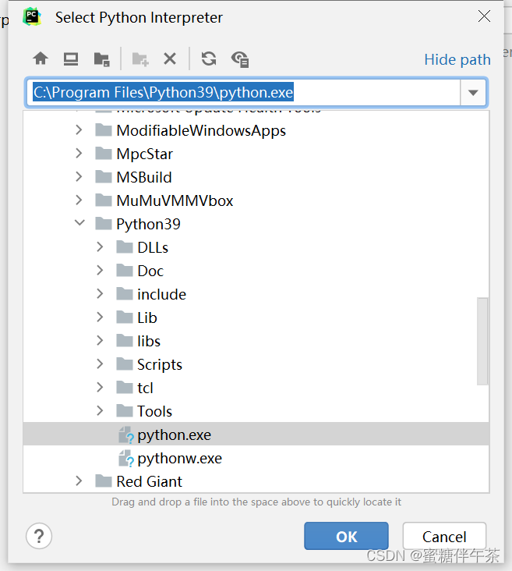The width and height of the screenshot is (512, 571).
Task: Expand the tcl folder
Action: click(100, 387)
